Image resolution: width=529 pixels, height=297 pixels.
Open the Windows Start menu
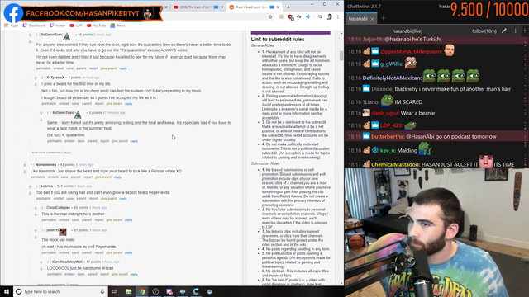tap(7, 291)
